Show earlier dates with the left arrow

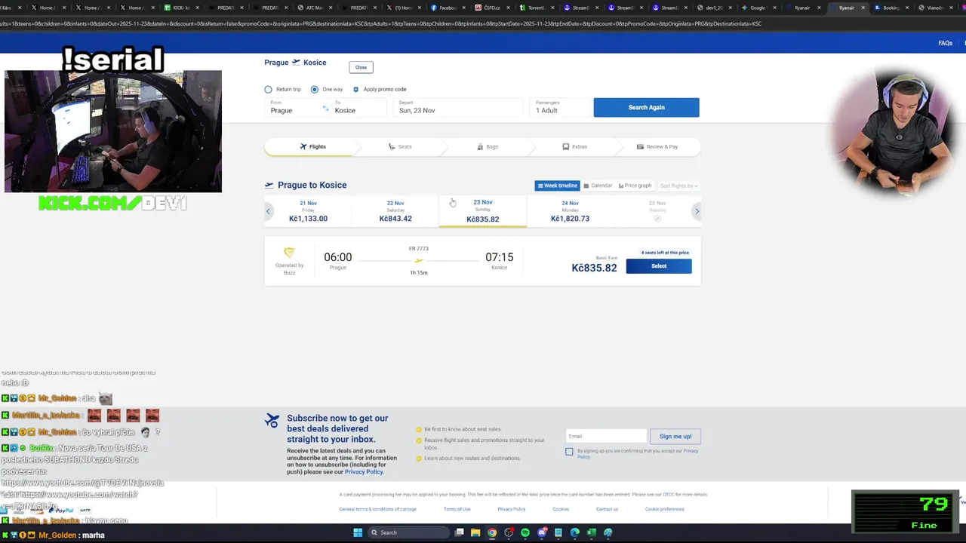[x=268, y=211]
